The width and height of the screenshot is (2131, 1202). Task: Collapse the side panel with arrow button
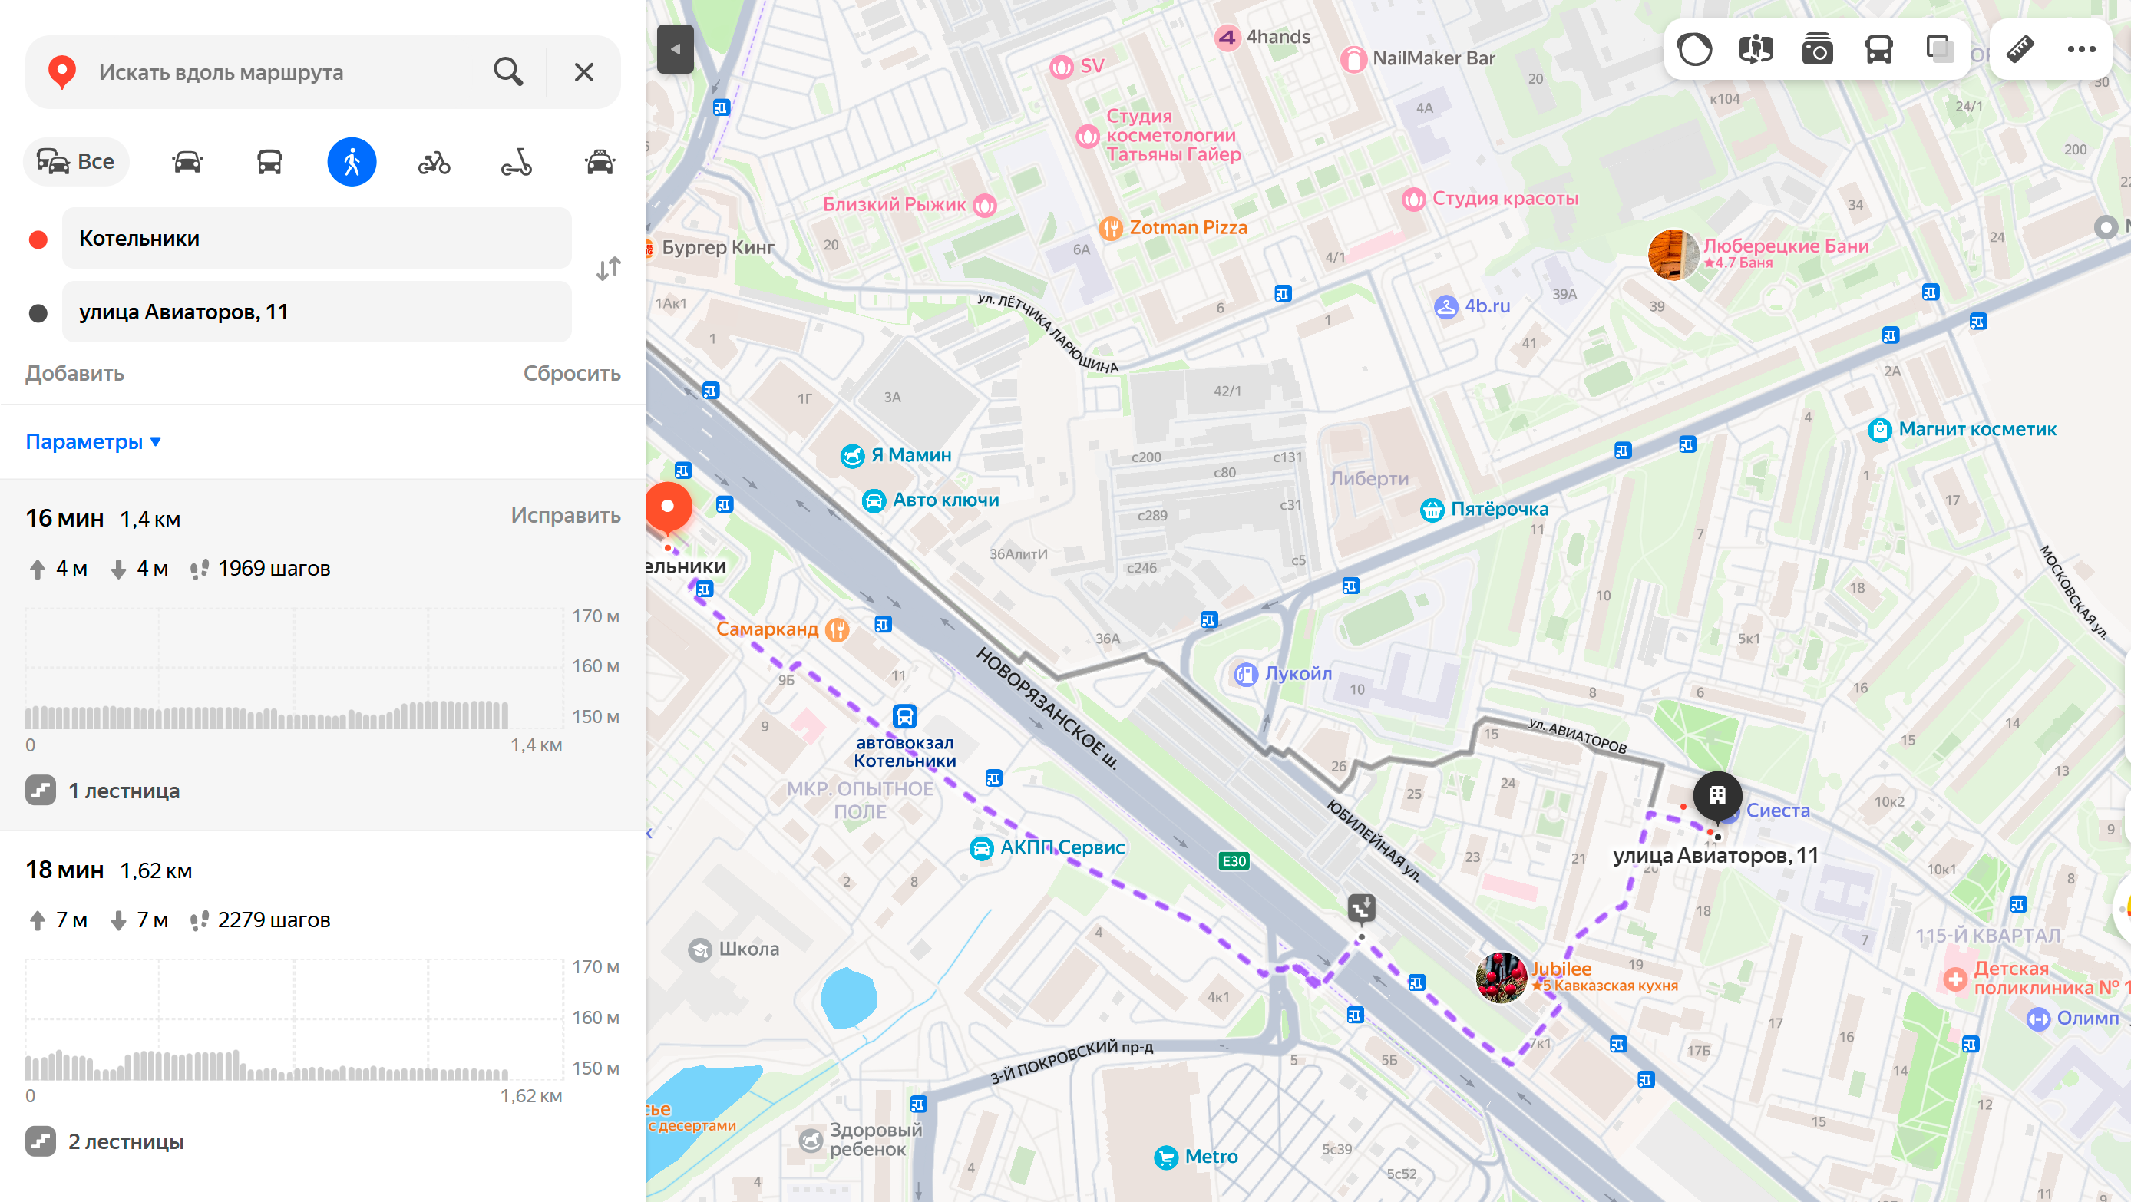[x=675, y=49]
